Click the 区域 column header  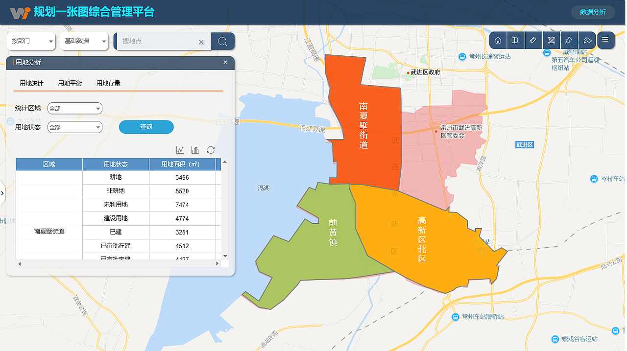(x=49, y=164)
